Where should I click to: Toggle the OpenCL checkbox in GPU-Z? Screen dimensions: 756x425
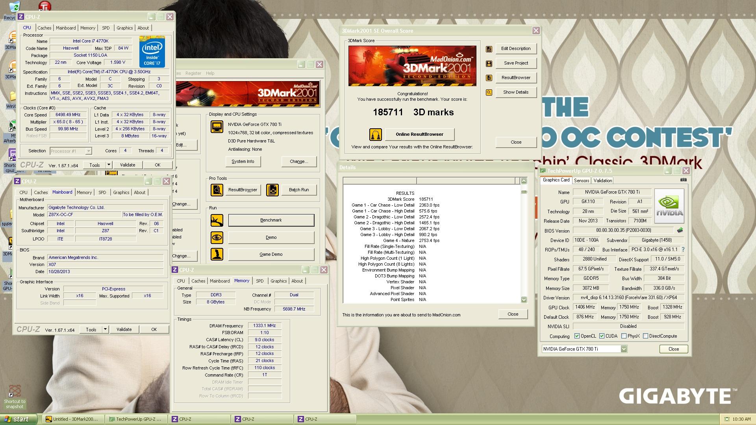click(577, 336)
